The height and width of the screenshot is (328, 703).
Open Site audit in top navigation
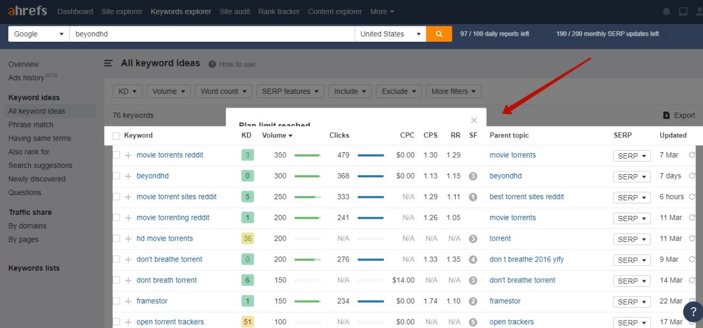[235, 12]
